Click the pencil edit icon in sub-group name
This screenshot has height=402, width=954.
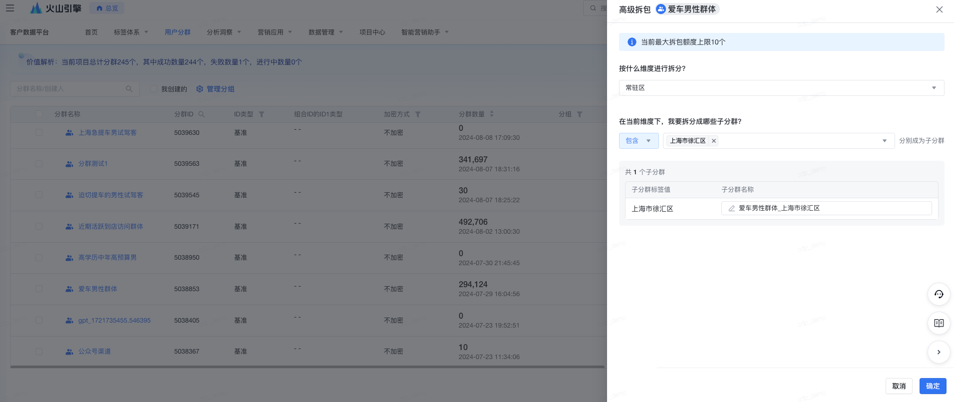[x=731, y=208]
